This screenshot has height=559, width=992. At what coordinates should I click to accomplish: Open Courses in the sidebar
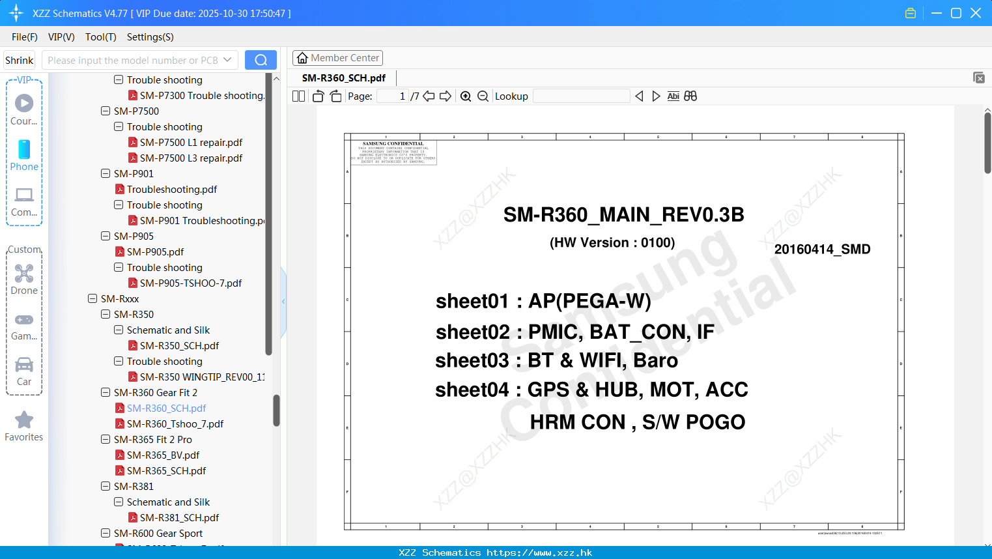[x=24, y=109]
